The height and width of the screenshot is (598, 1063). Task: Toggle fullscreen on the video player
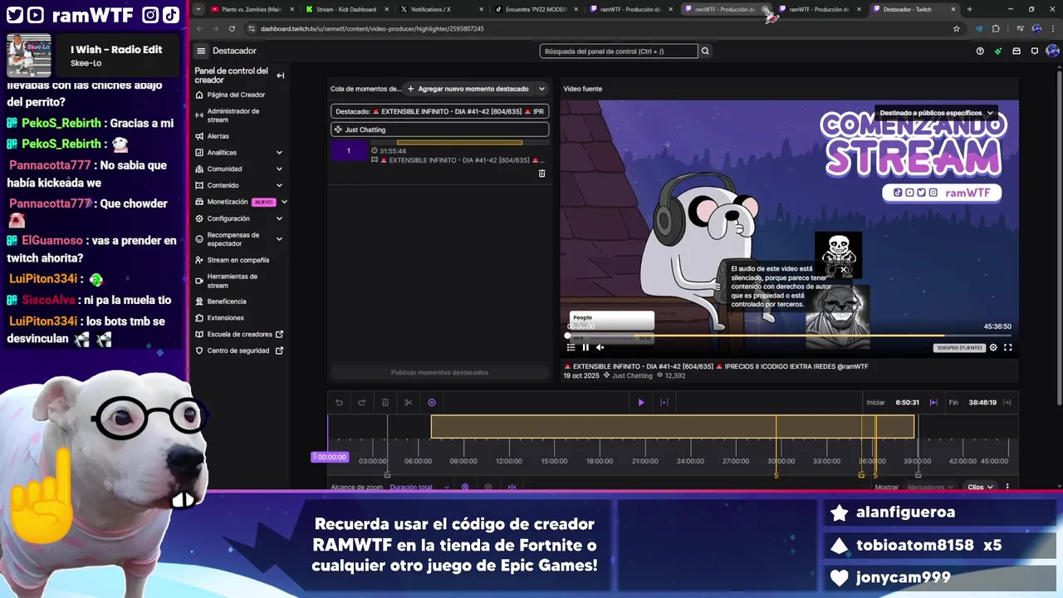(x=1008, y=348)
